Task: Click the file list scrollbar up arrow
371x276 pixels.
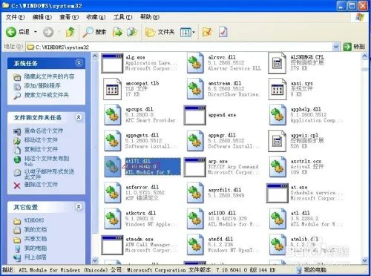Action: [364, 56]
